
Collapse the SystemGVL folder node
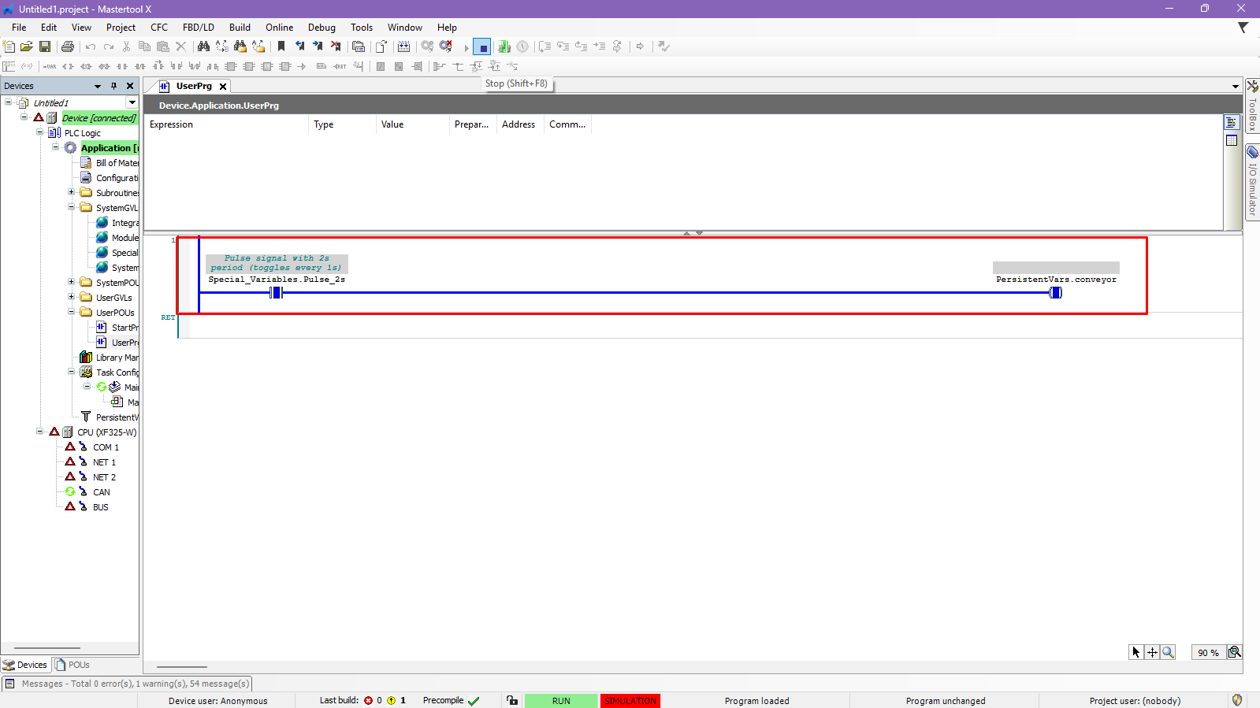coord(71,207)
